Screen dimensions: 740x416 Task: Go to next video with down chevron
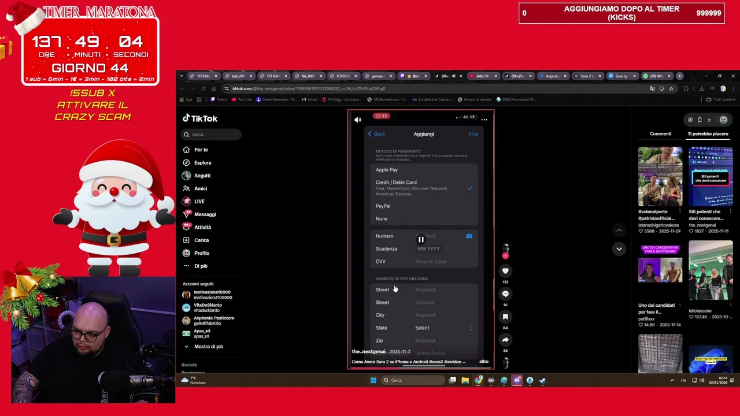pos(619,249)
